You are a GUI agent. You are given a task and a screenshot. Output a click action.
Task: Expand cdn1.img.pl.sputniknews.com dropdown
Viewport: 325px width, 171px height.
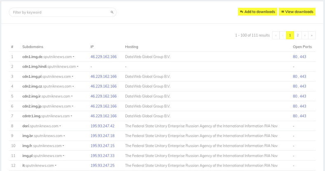click(x=72, y=77)
